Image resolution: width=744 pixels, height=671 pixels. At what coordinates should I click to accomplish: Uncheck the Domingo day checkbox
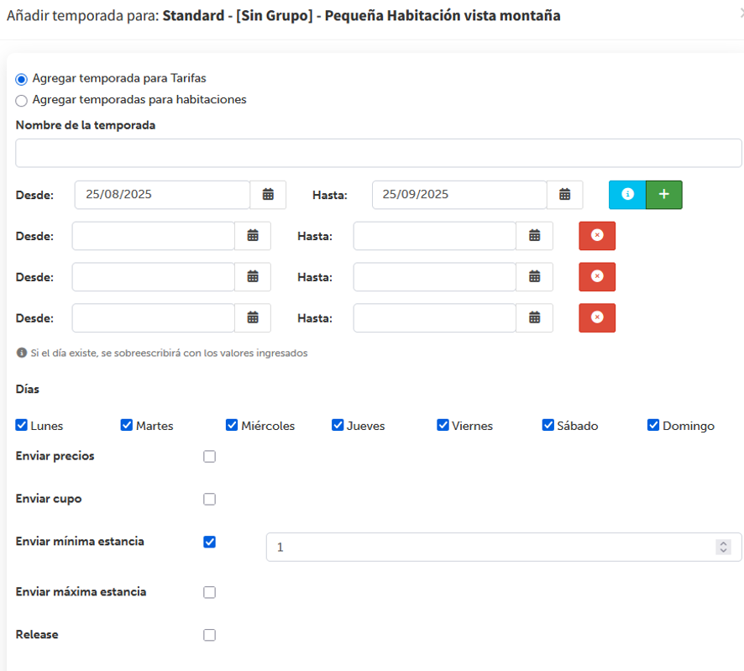coord(653,425)
